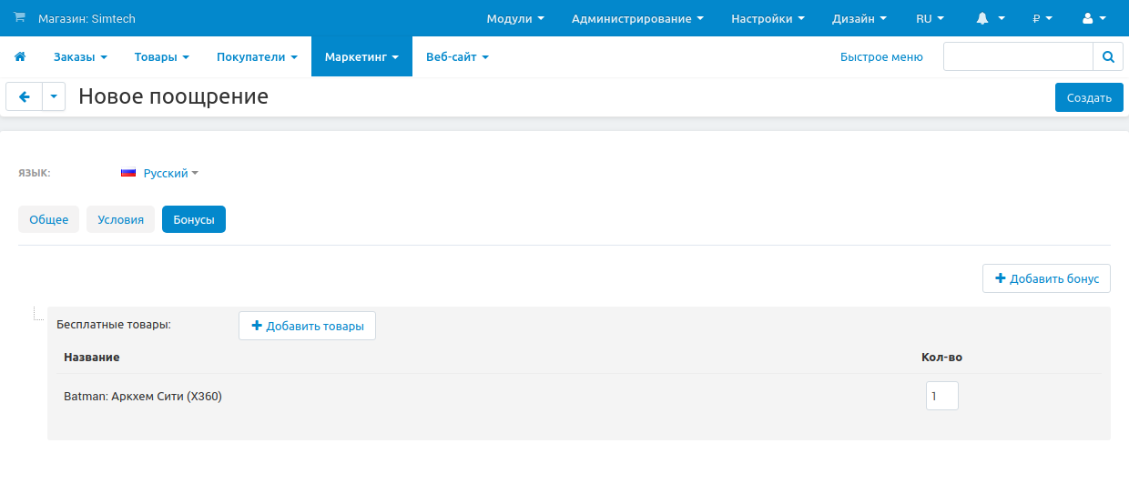Expand the dropdown next to back arrow
The height and width of the screenshot is (484, 1129).
tap(54, 96)
